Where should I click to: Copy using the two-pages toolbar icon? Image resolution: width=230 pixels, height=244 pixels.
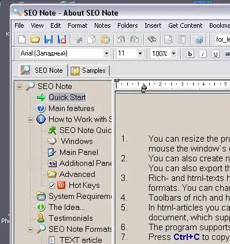(91, 39)
